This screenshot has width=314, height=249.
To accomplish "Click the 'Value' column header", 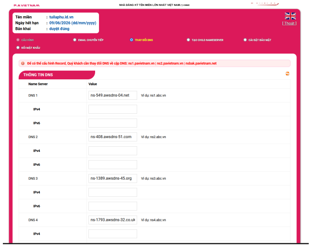I will tap(93, 84).
